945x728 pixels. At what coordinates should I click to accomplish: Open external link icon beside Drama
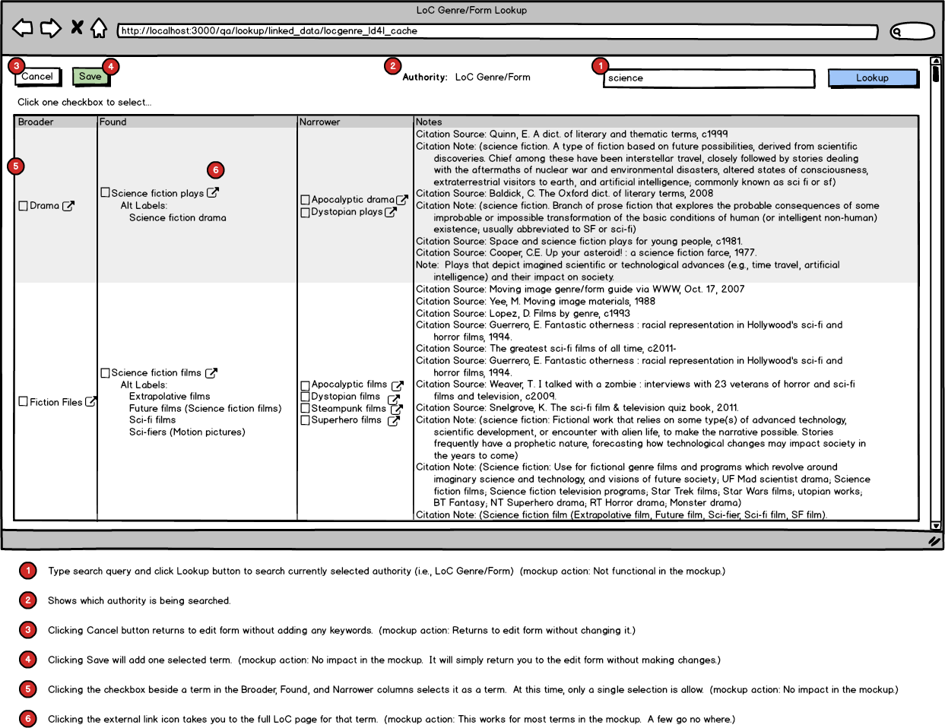(x=68, y=205)
